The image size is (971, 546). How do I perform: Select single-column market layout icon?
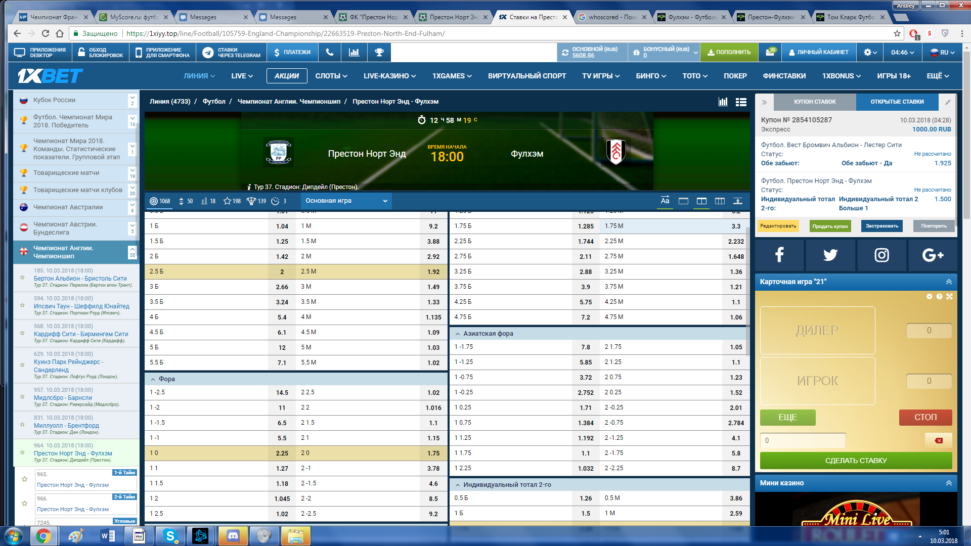pos(683,201)
